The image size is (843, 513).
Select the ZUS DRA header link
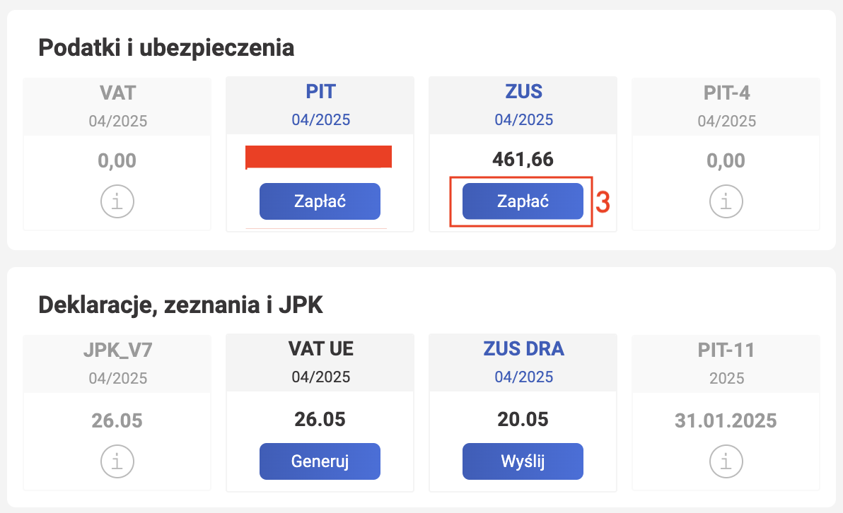coord(523,349)
